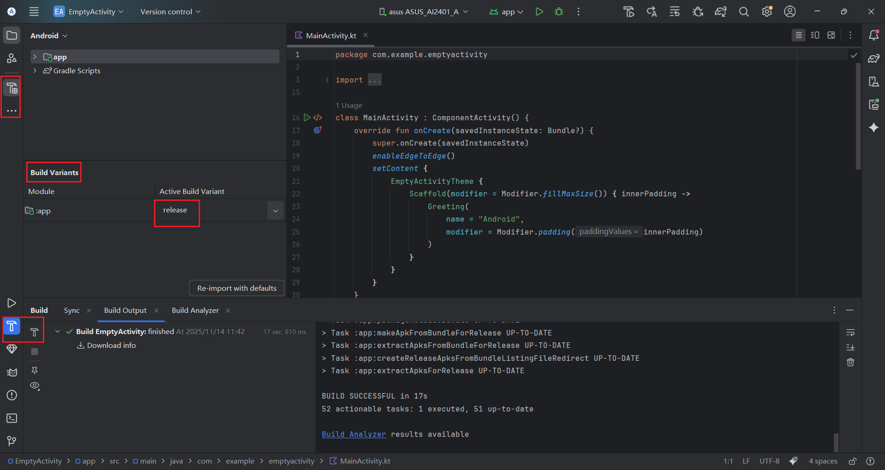Viewport: 885px width, 470px height.
Task: Open the active build variant dropdown for :app
Action: click(x=275, y=210)
